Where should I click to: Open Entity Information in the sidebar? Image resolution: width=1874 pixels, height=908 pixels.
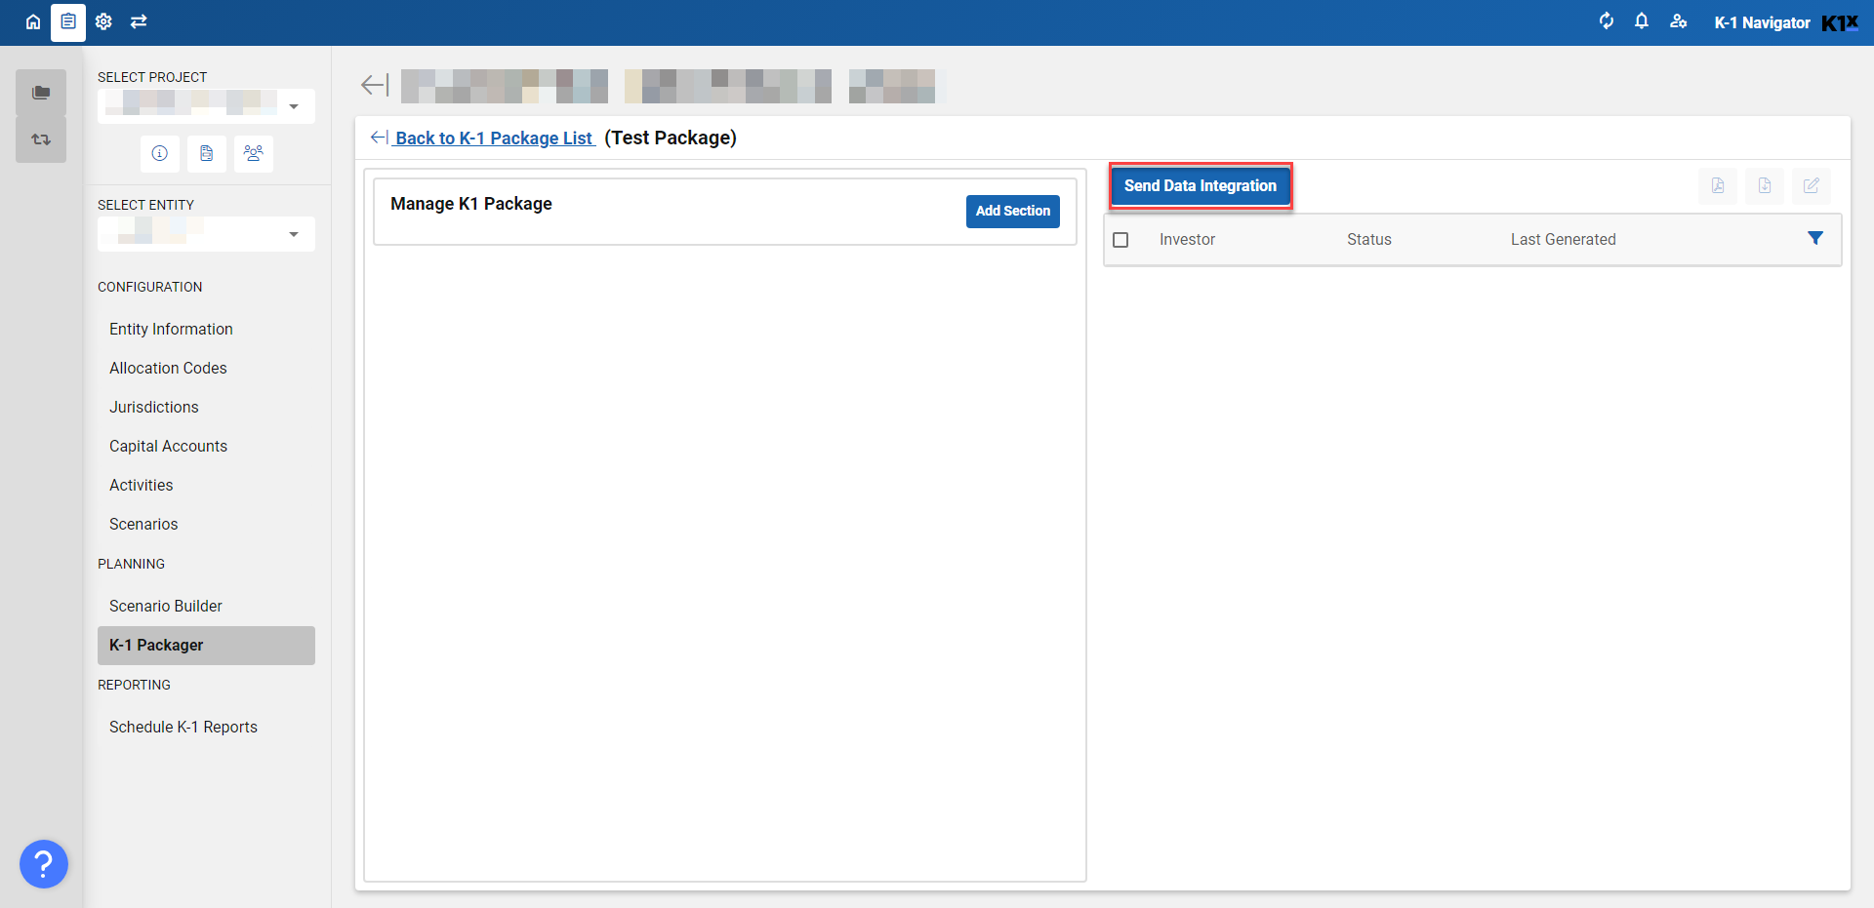(x=171, y=329)
